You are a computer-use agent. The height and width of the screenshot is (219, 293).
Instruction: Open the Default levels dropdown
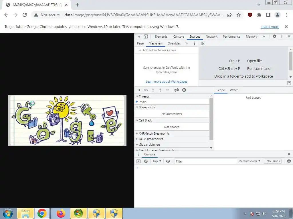[250, 161]
